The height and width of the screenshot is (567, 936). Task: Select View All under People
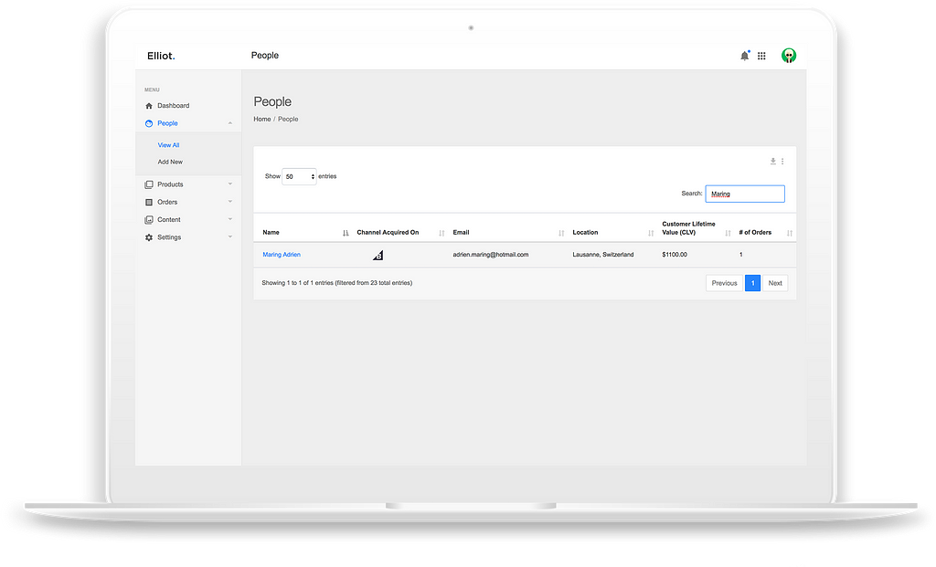(168, 145)
